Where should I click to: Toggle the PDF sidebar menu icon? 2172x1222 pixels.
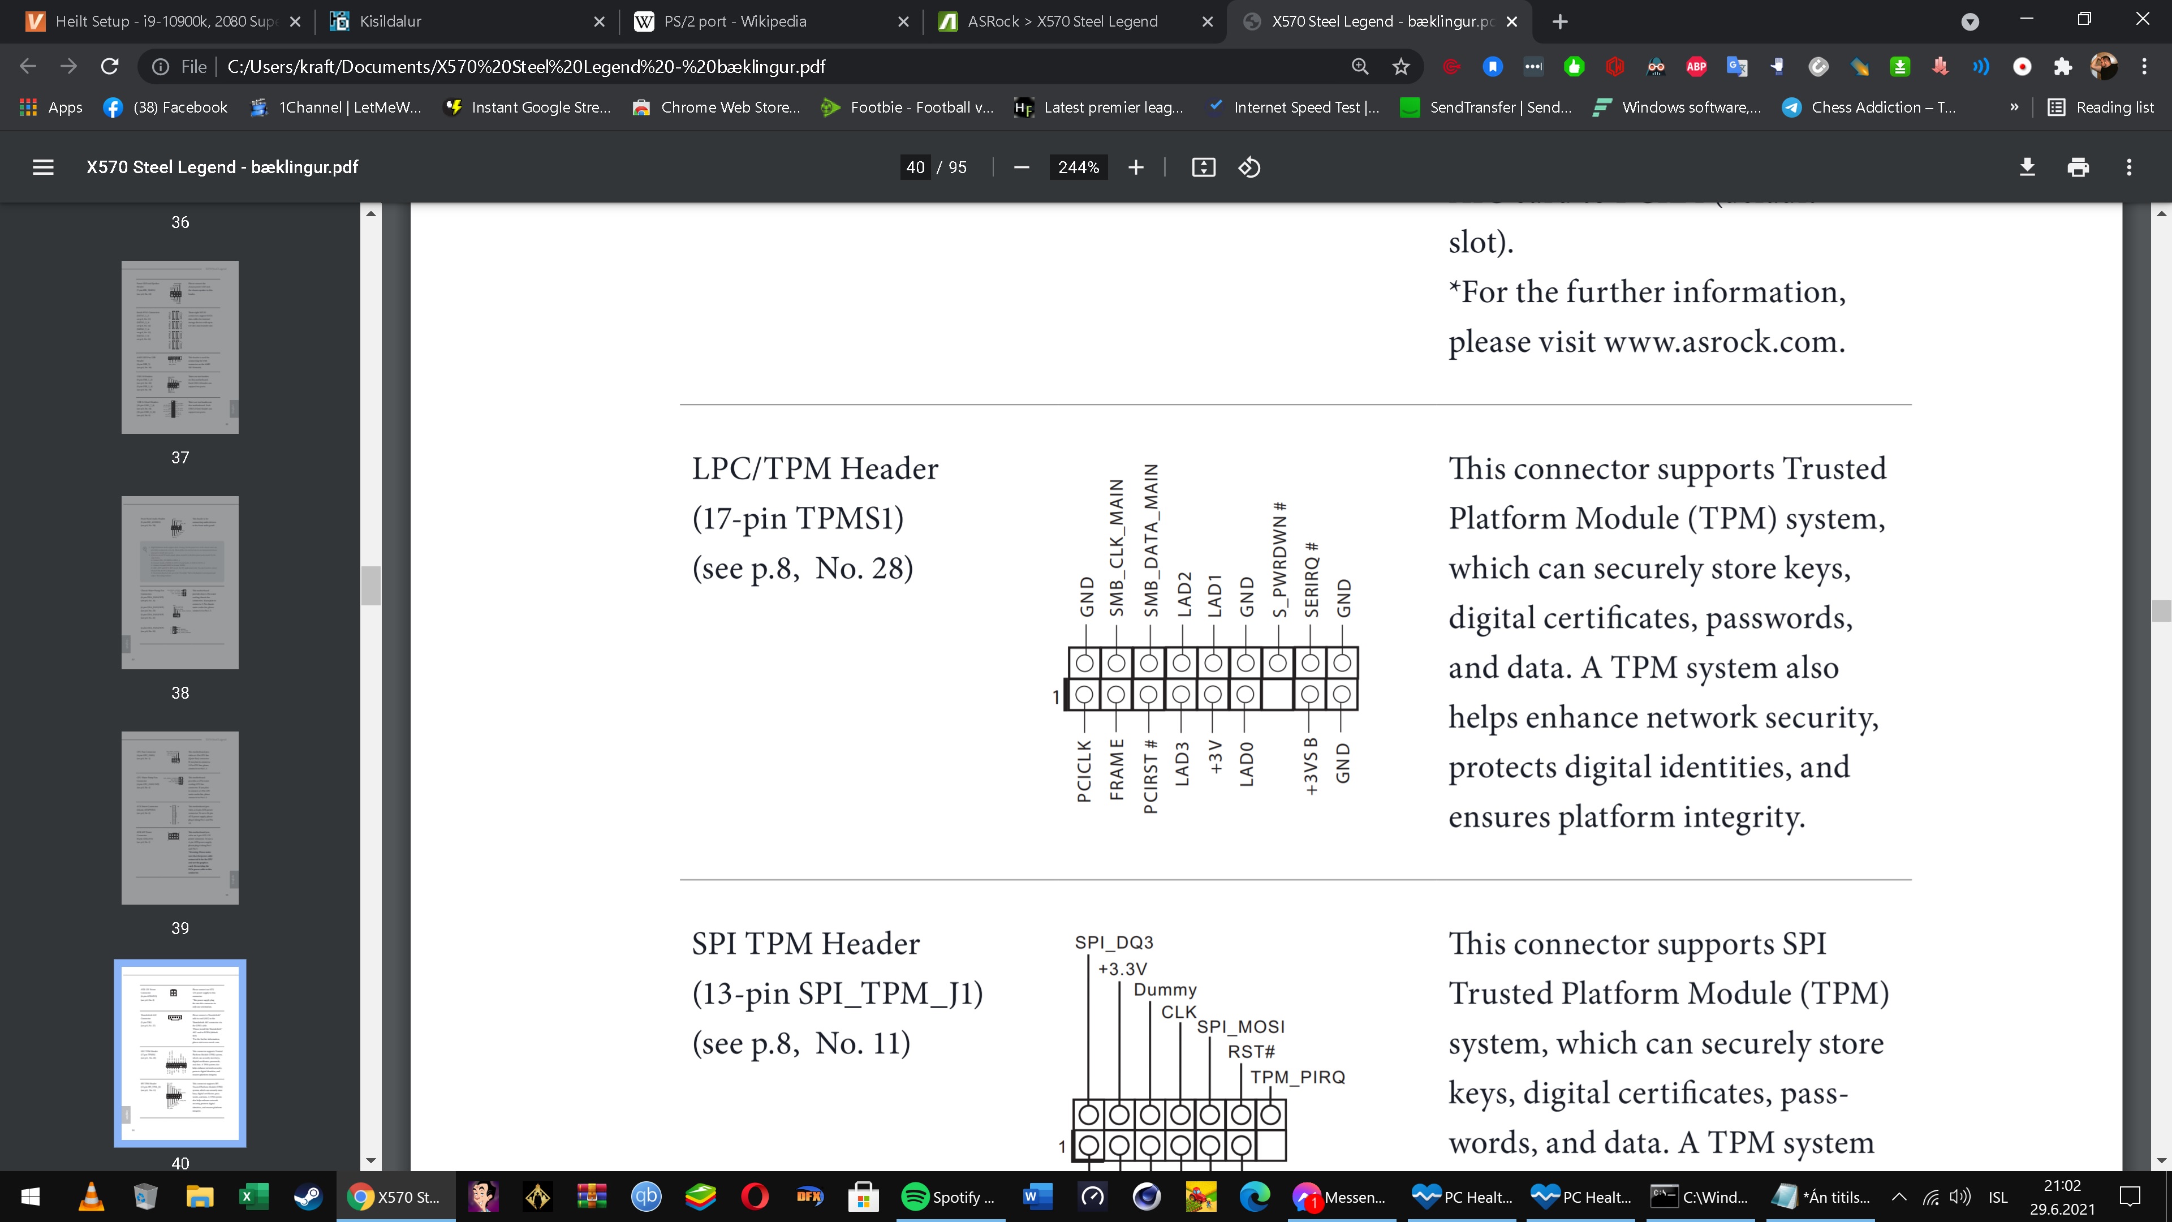43,167
